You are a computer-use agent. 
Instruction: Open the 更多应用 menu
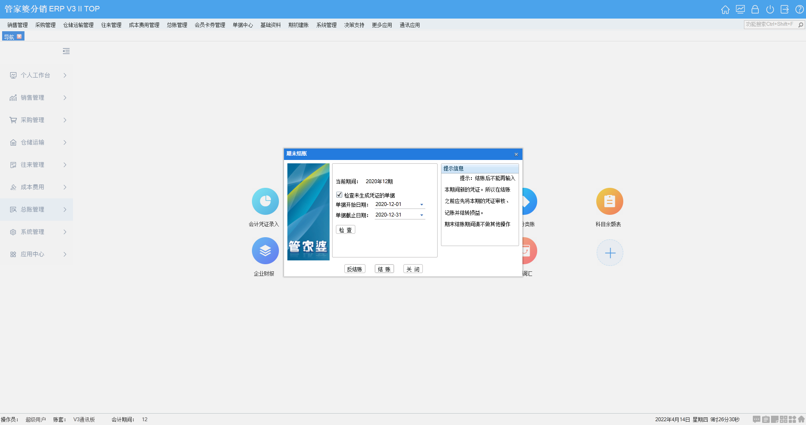click(382, 25)
